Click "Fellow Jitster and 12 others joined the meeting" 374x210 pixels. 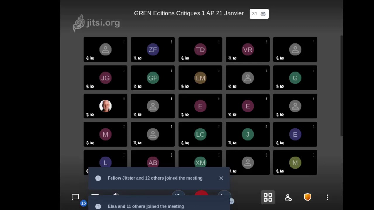(155, 178)
